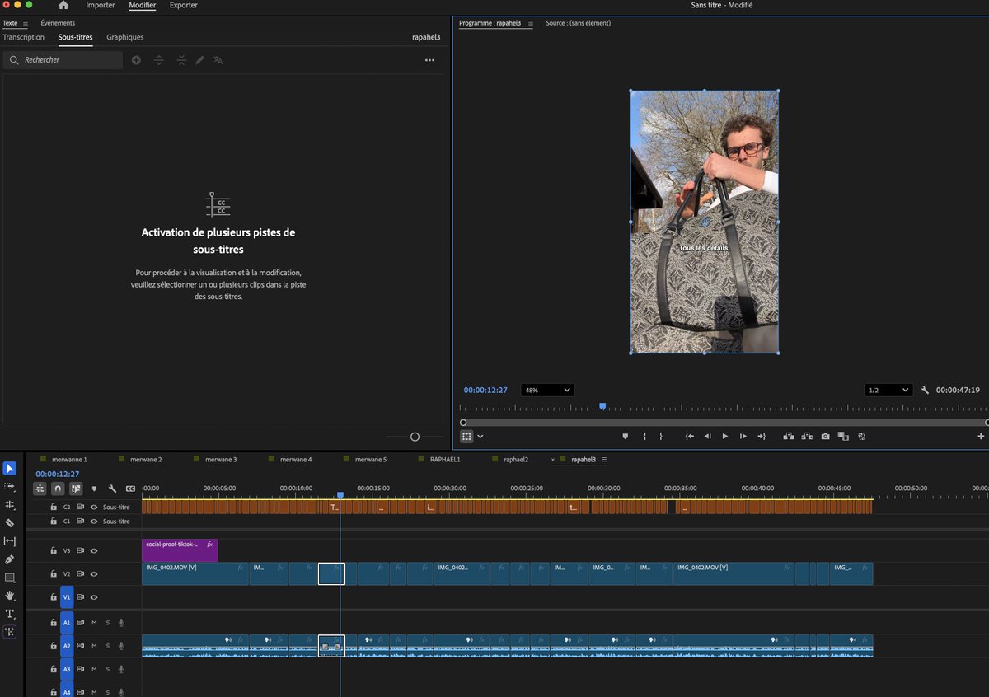This screenshot has width=989, height=697.
Task: Select the Pen tool
Action: [x=10, y=559]
